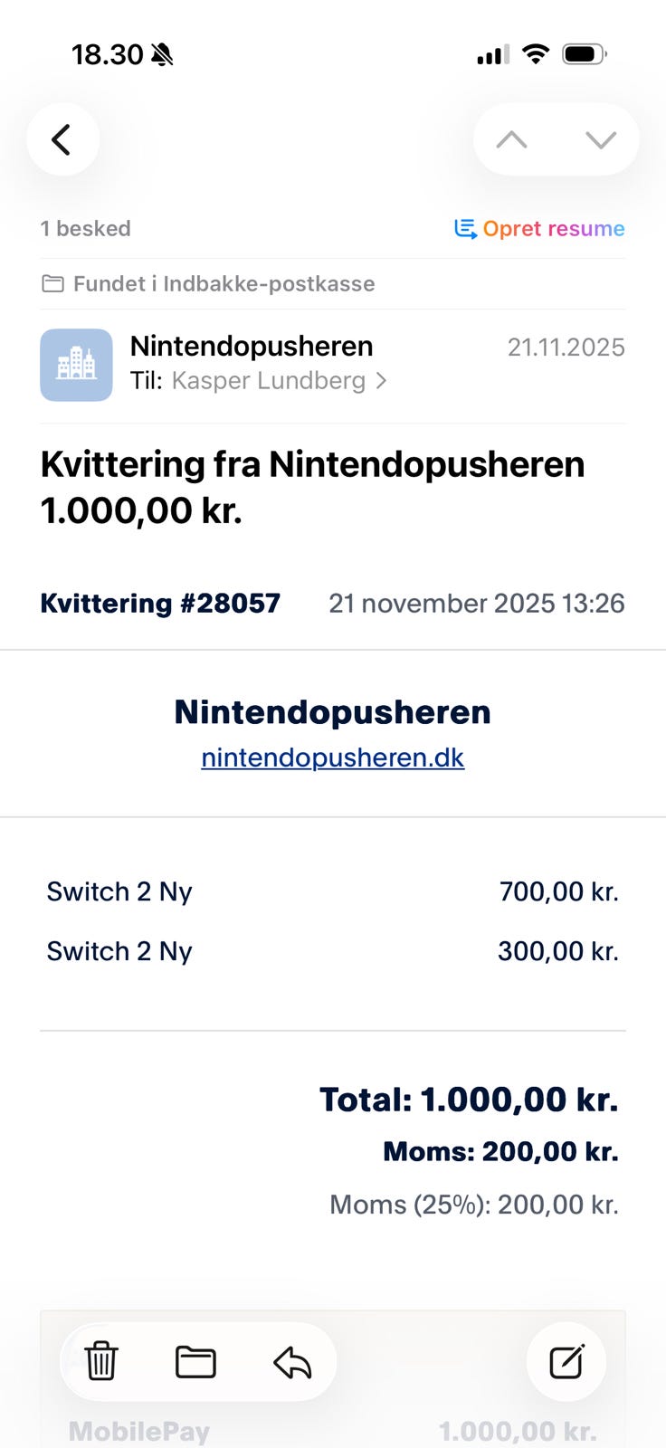Viewport: 666px width, 1448px height.
Task: Compose new message with pencil icon
Action: click(x=566, y=1361)
